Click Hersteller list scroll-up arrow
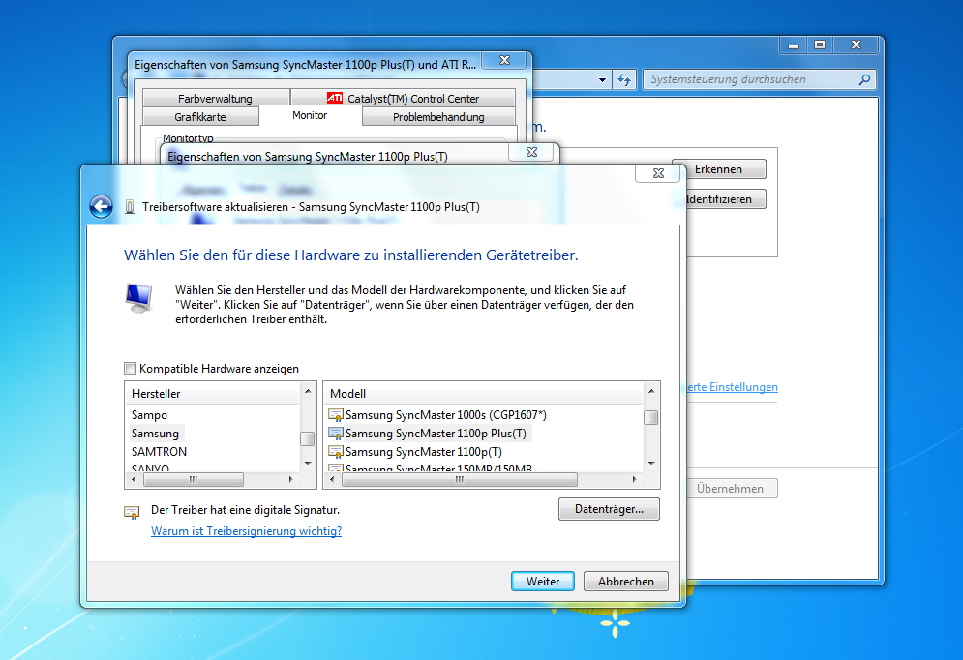Image resolution: width=963 pixels, height=660 pixels. pyautogui.click(x=308, y=391)
